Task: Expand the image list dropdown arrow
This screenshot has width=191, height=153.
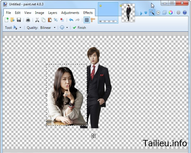Action: [146, 13]
